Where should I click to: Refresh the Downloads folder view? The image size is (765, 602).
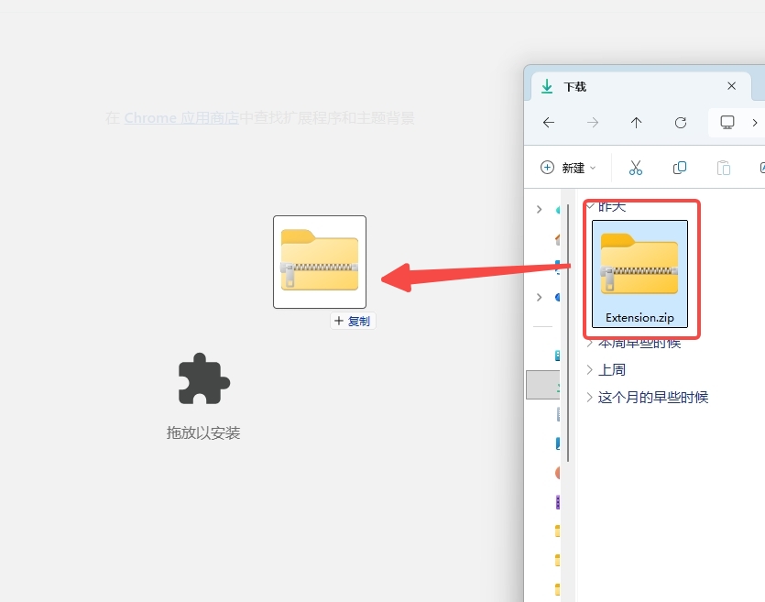pos(680,123)
